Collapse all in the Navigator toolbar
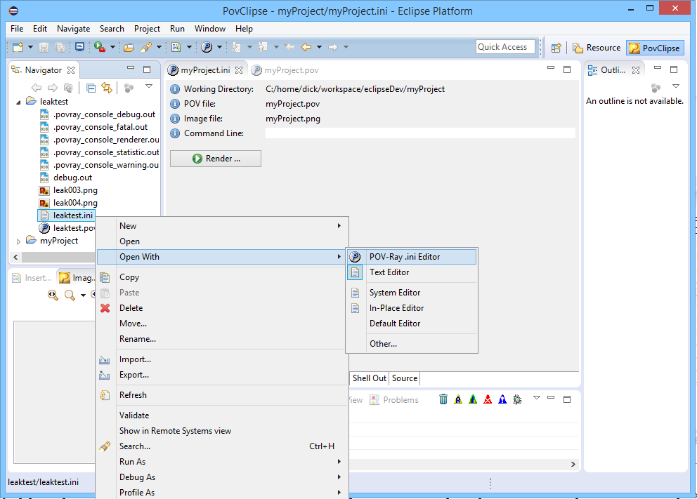The width and height of the screenshot is (697, 499). click(91, 88)
